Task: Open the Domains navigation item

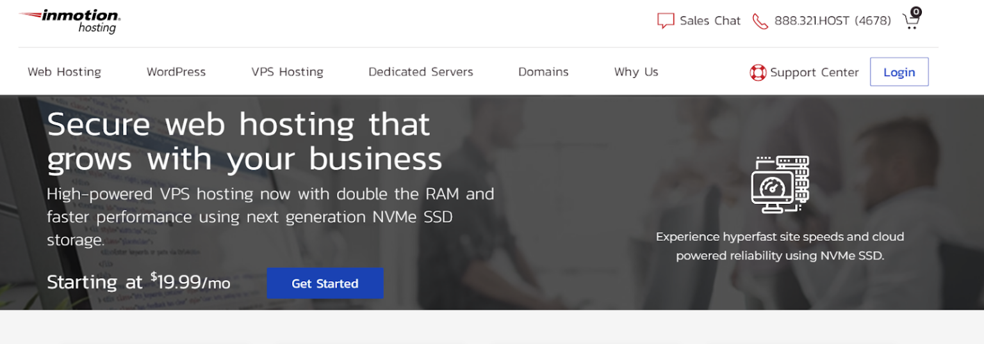Action: [543, 72]
